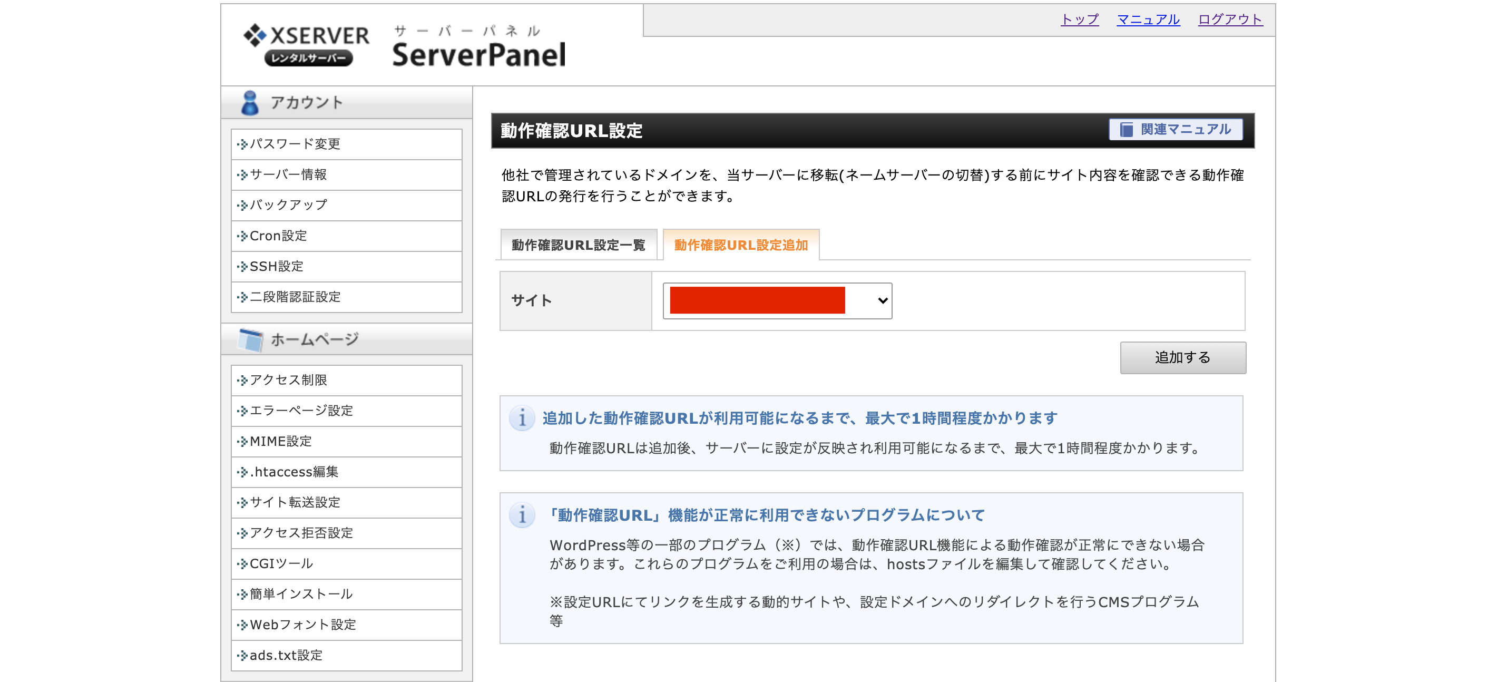Click the 追加する button
Viewport: 1507px width, 682px height.
[x=1182, y=357]
